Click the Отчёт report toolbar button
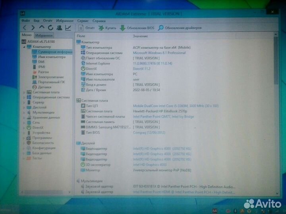 click(87, 28)
